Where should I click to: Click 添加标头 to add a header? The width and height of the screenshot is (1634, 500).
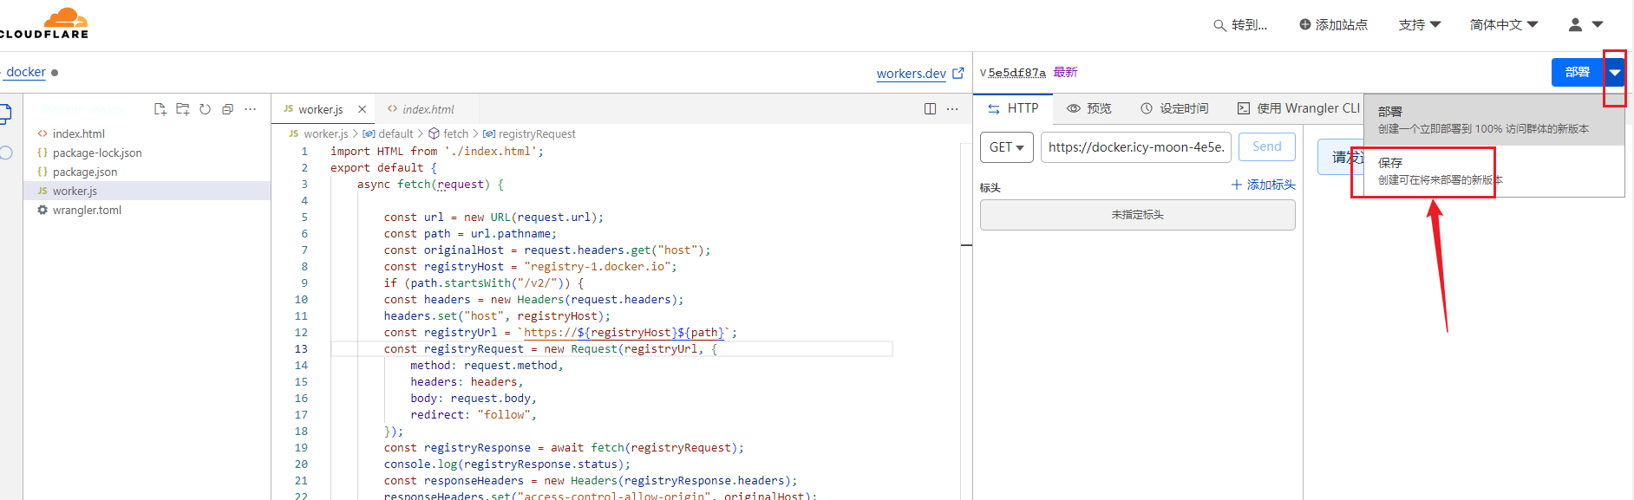pyautogui.click(x=1263, y=185)
